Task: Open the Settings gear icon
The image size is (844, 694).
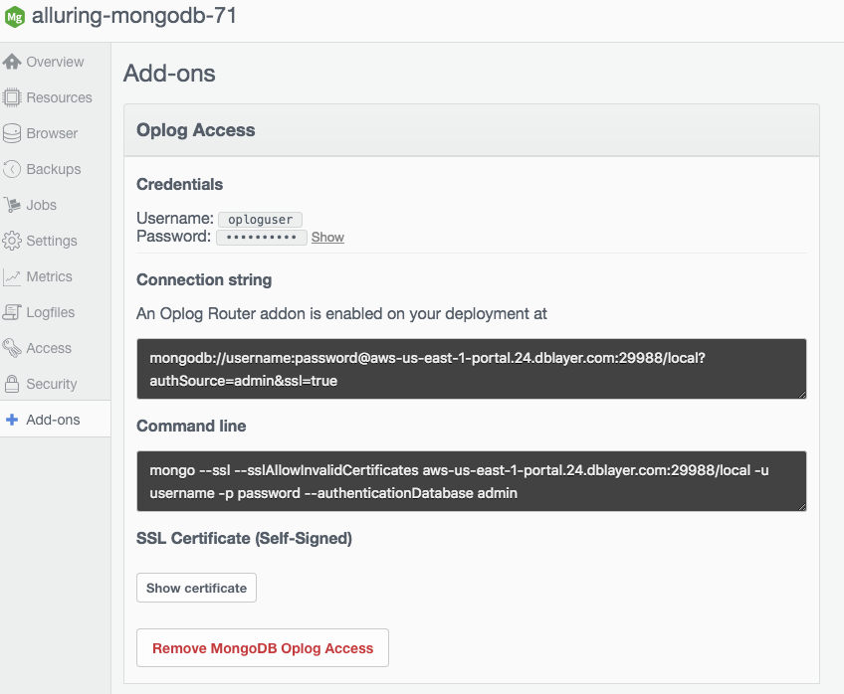Action: 14,240
